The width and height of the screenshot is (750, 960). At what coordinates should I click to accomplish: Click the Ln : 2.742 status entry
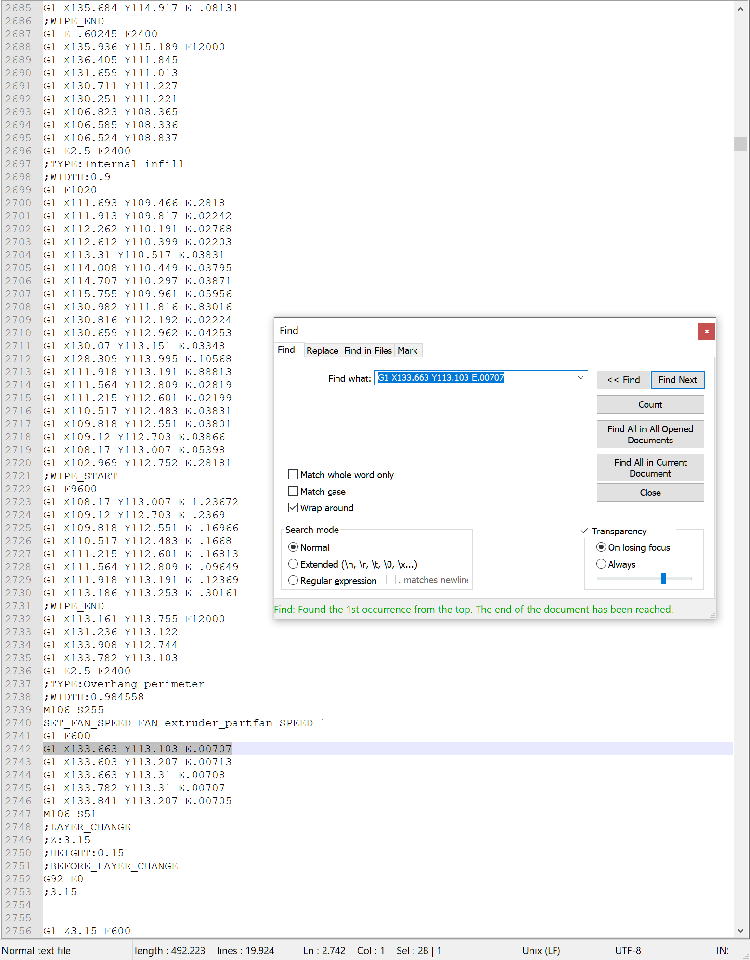click(x=324, y=950)
